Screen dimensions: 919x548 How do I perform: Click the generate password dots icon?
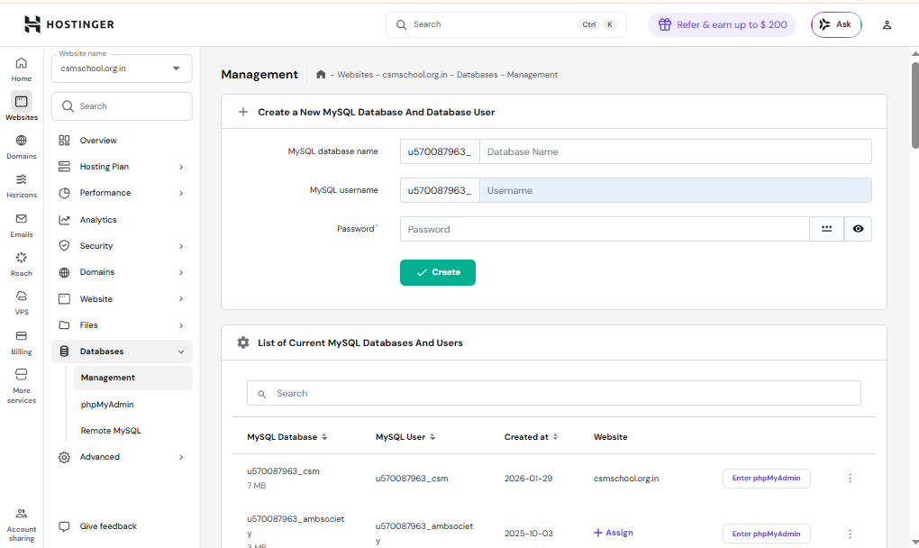tap(826, 229)
